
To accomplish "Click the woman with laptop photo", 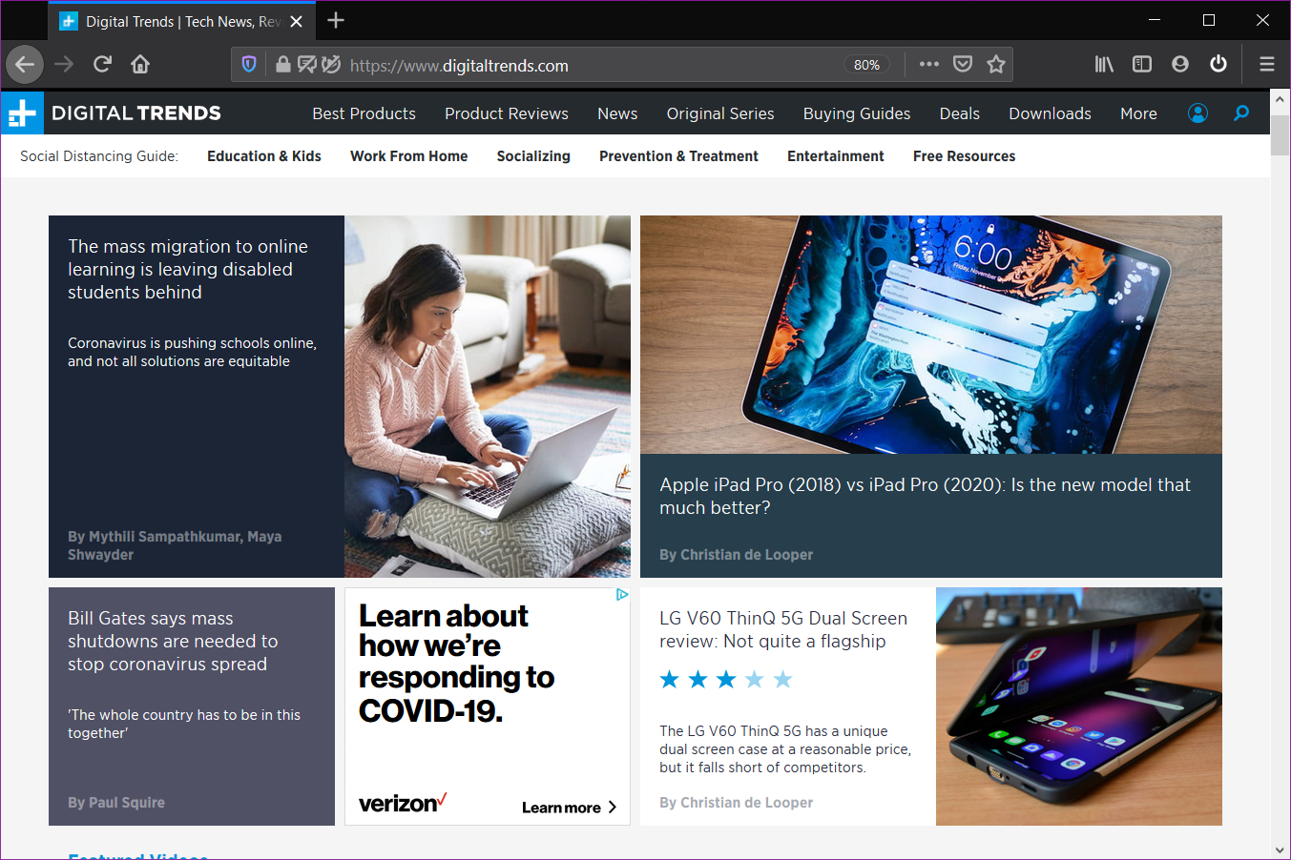I will (x=488, y=397).
